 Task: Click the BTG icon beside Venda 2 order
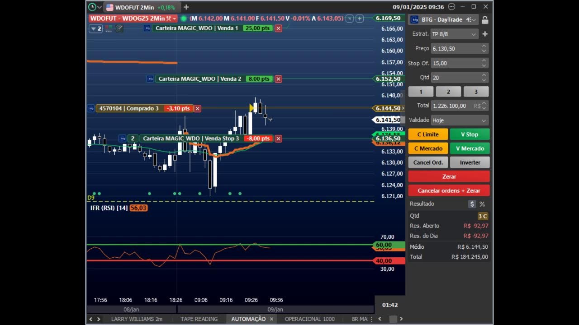tap(150, 79)
